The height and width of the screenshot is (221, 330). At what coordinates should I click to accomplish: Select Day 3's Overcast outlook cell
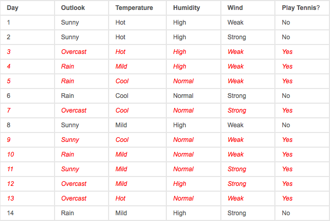pyautogui.click(x=82, y=52)
